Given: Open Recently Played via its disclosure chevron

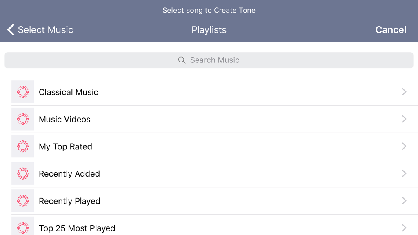Looking at the screenshot, I should pos(404,201).
